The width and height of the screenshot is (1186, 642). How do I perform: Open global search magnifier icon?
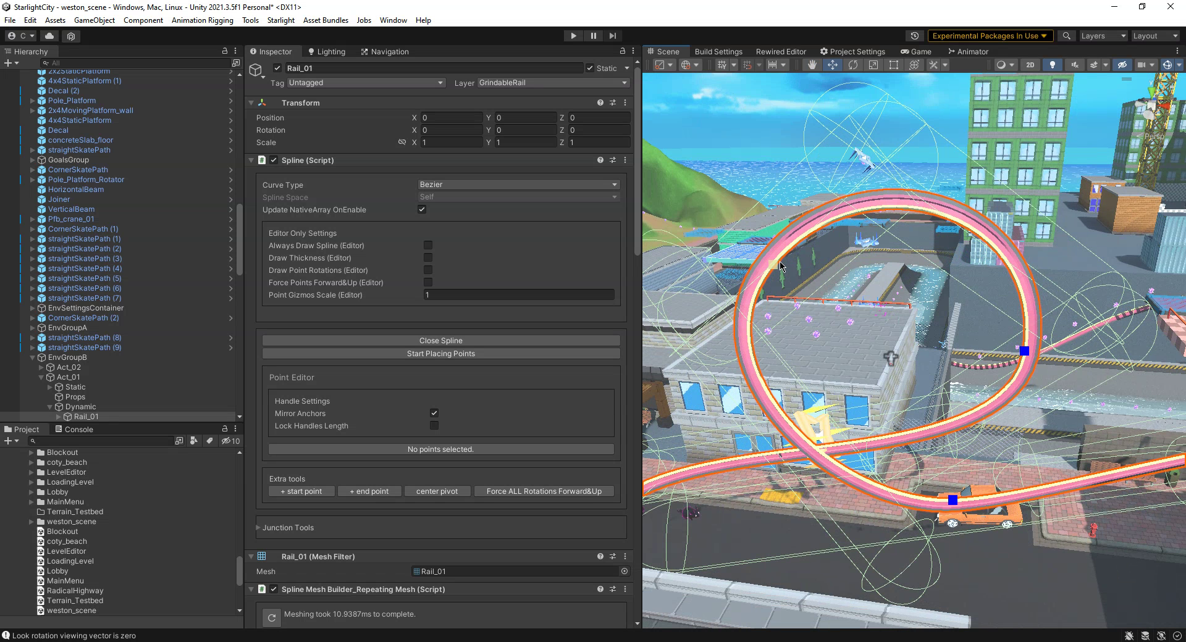[x=1066, y=36]
